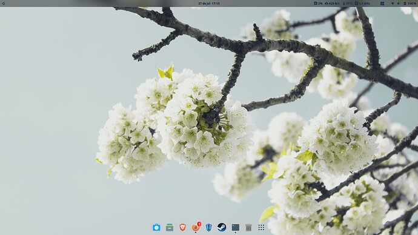Viewport: 418px width, 235px height.
Task: Open the battery 100% indicator
Action: 410,4
